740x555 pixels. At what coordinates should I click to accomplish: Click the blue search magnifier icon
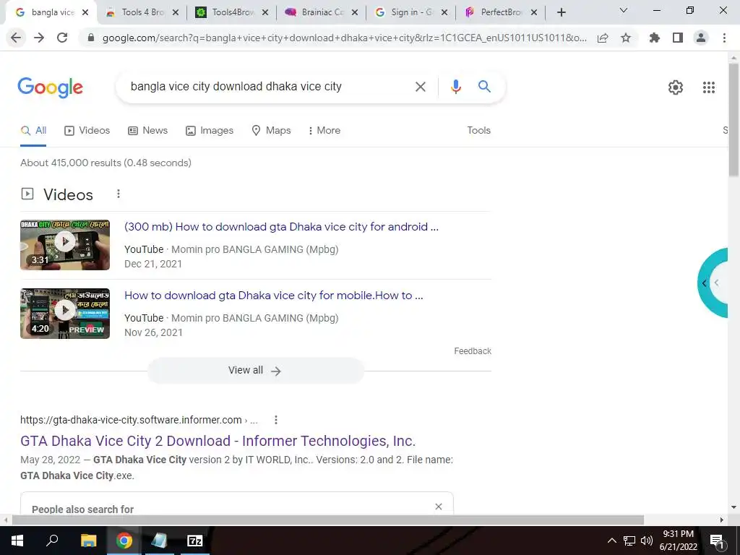click(x=484, y=87)
